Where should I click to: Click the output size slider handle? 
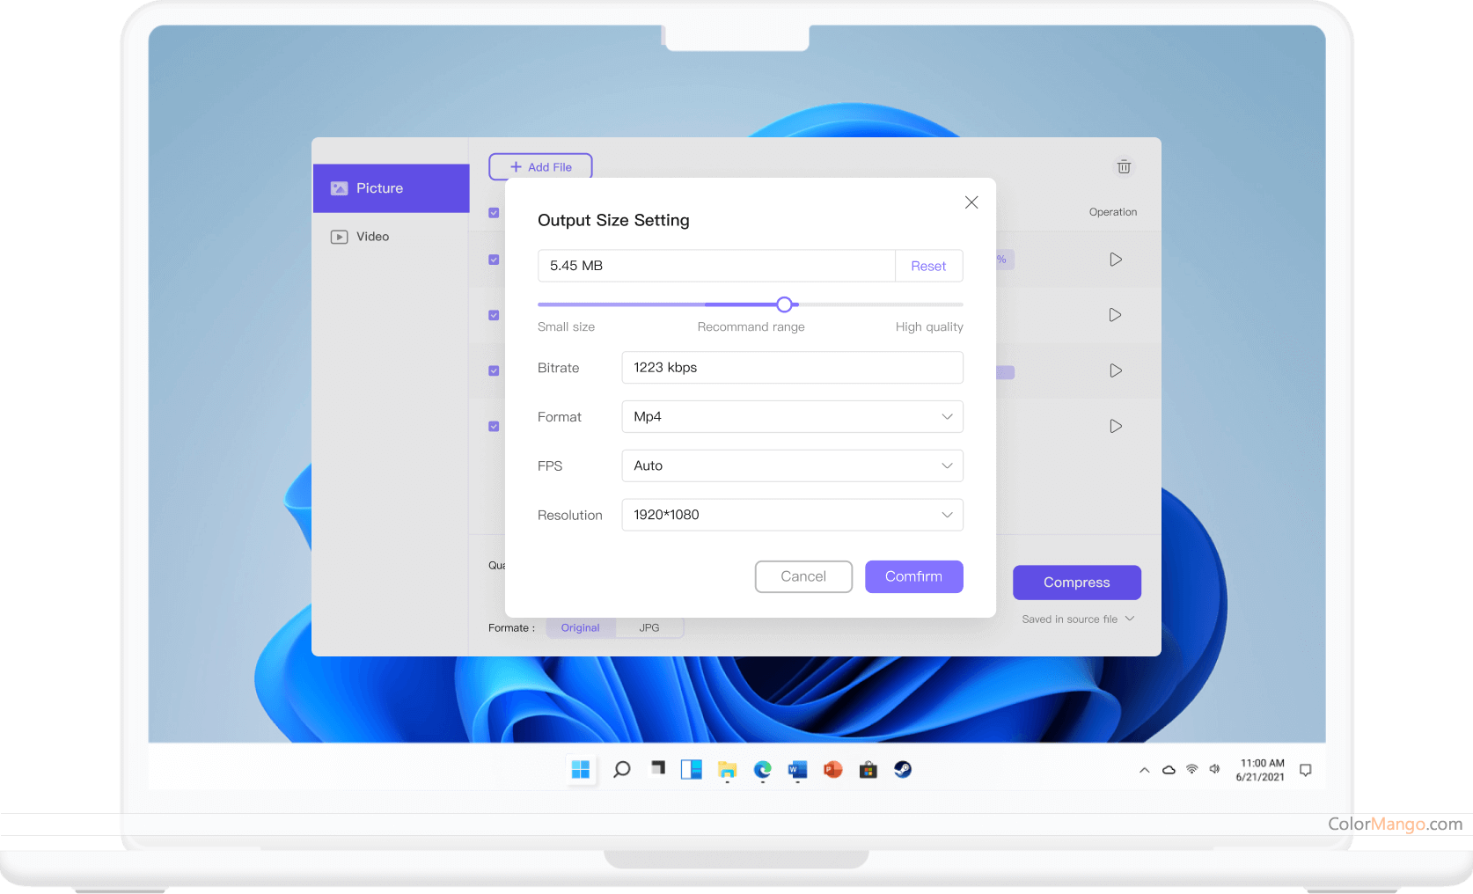tap(784, 304)
